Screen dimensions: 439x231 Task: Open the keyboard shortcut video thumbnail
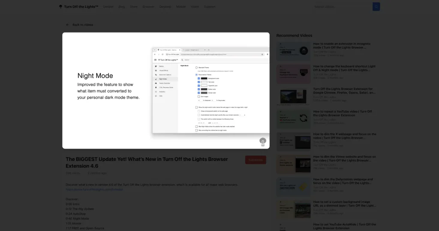293,74
